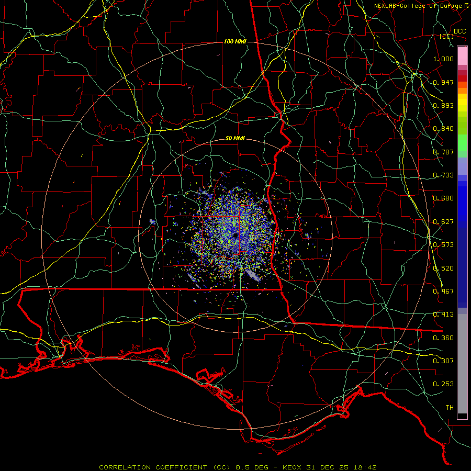471x471 pixels.
Task: Click the 0.840 color scale value
Action: (443, 129)
